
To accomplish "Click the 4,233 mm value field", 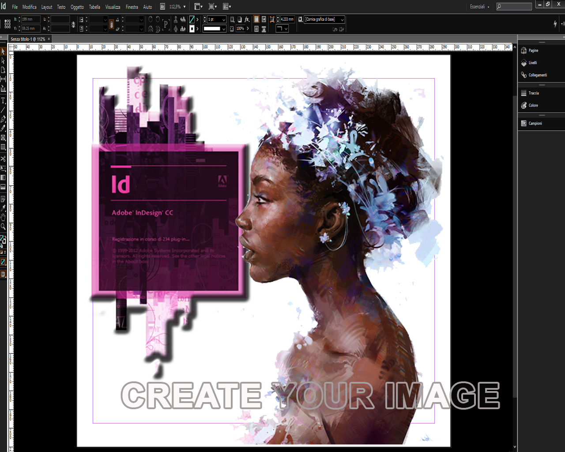I will [287, 19].
